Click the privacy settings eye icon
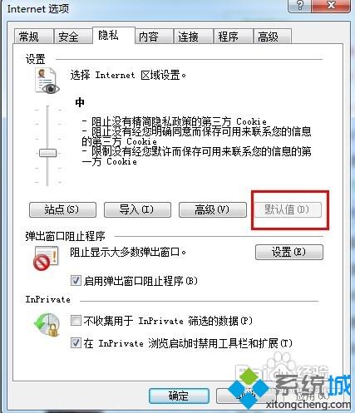The height and width of the screenshot is (413, 355). click(x=47, y=81)
